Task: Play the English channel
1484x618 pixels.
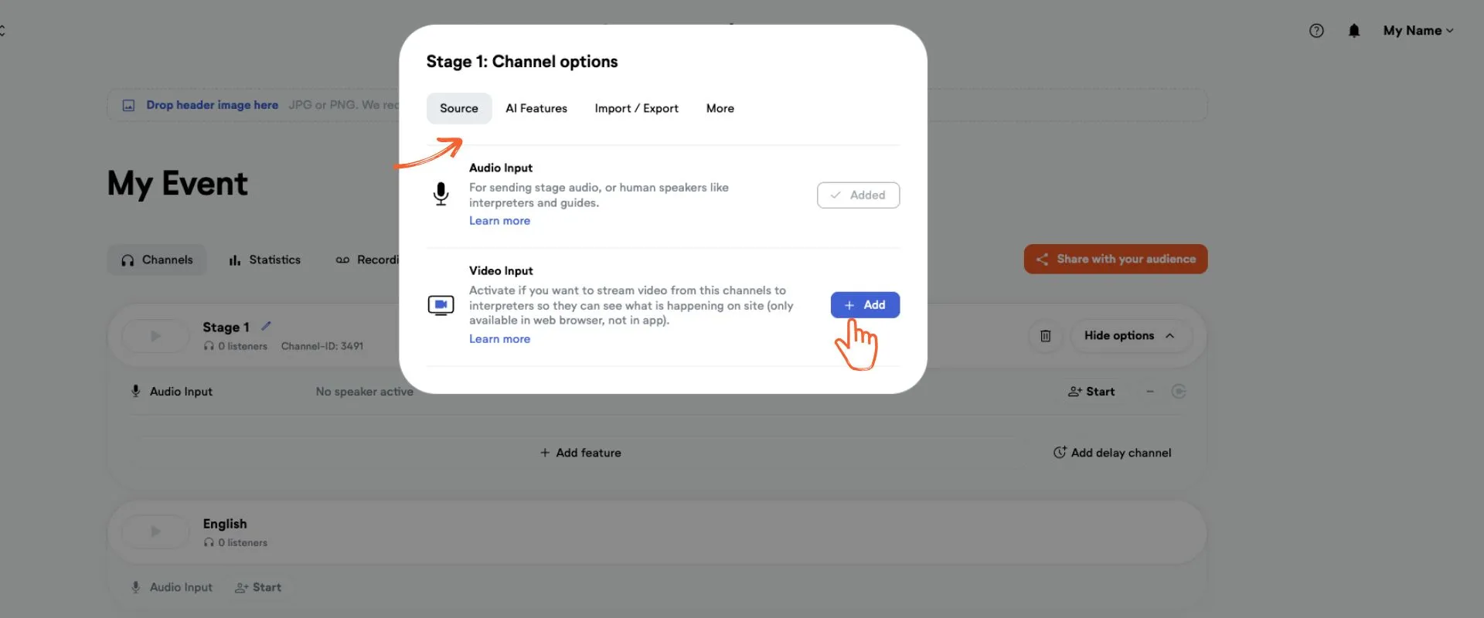Action: pyautogui.click(x=155, y=532)
